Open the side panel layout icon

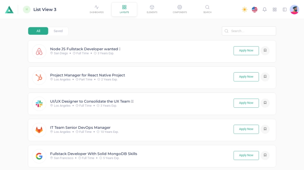pyautogui.click(x=285, y=9)
